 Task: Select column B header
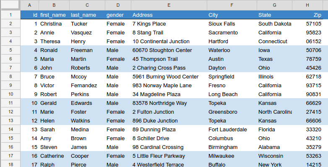54,5
